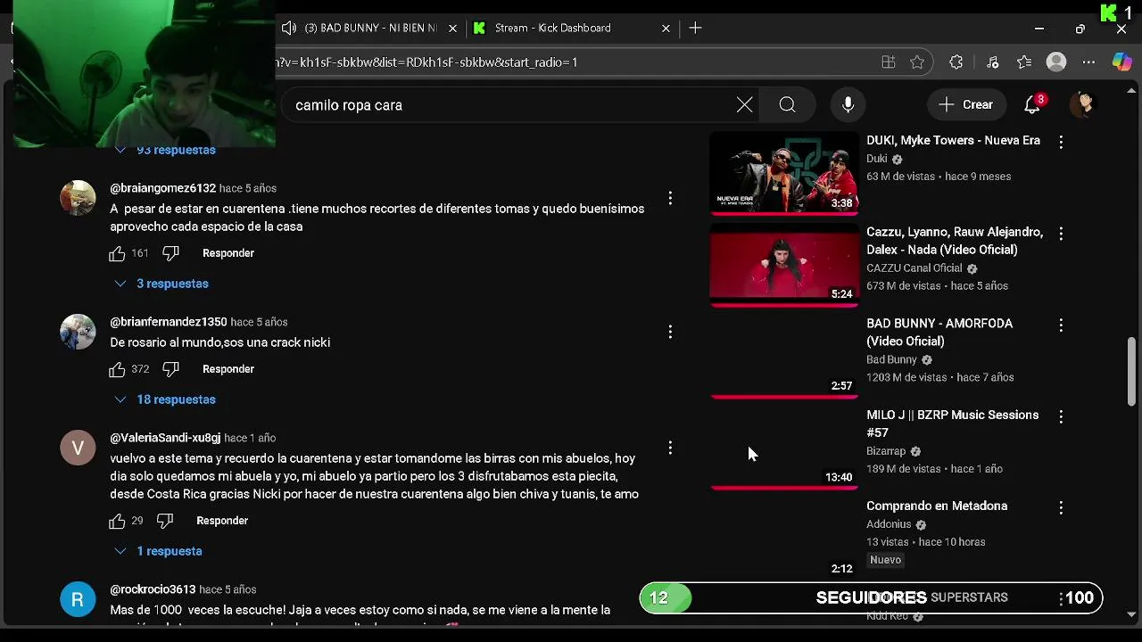
Task: Open more options for MILO J BZRP video
Action: (1061, 416)
